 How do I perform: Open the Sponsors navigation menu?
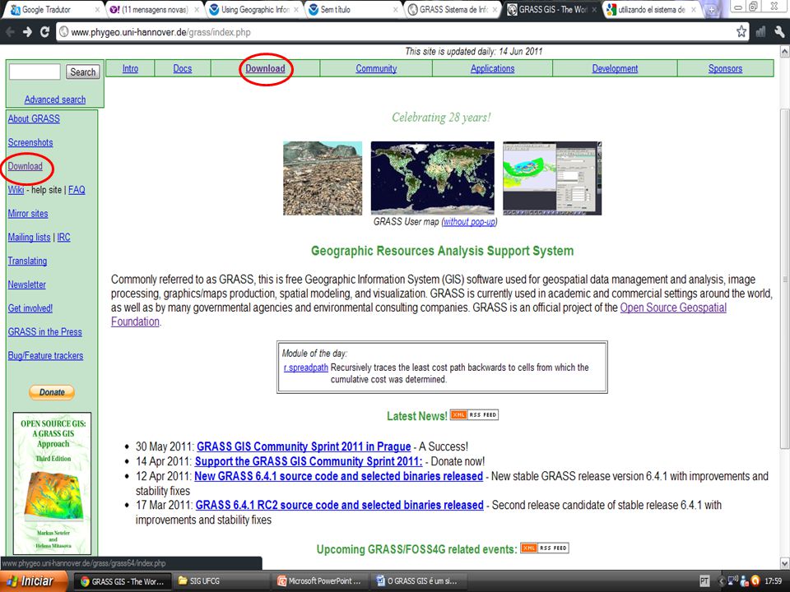pos(726,68)
